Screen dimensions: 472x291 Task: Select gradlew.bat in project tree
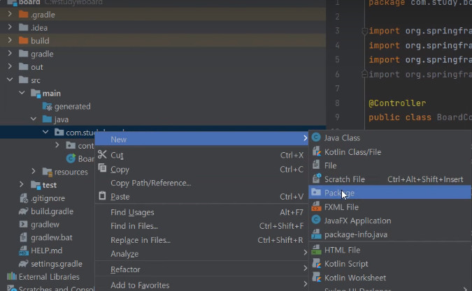click(52, 237)
